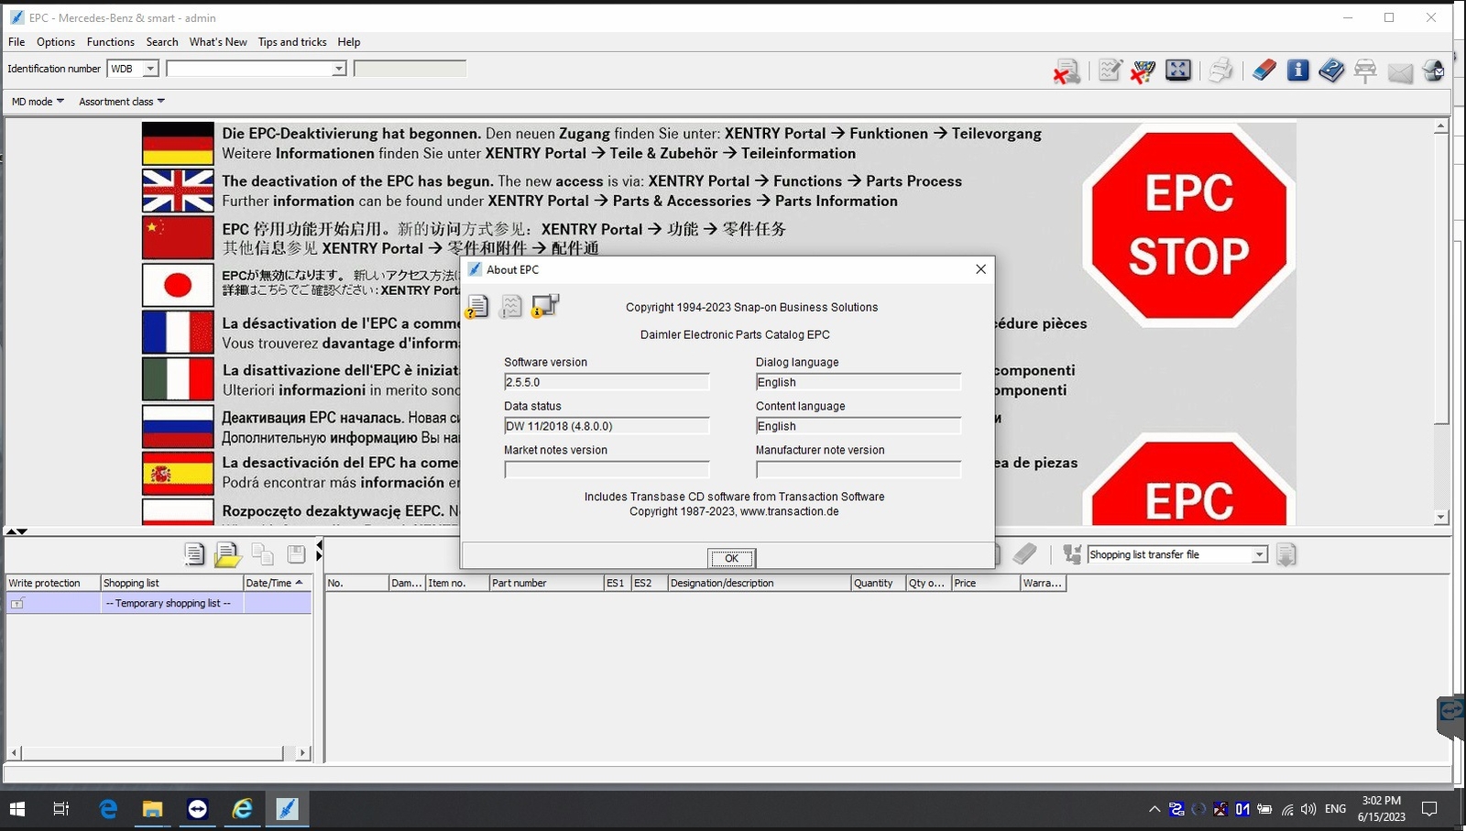This screenshot has width=1466, height=831.
Task: Click the shopping list transfer icon
Action: pyautogui.click(x=1072, y=553)
